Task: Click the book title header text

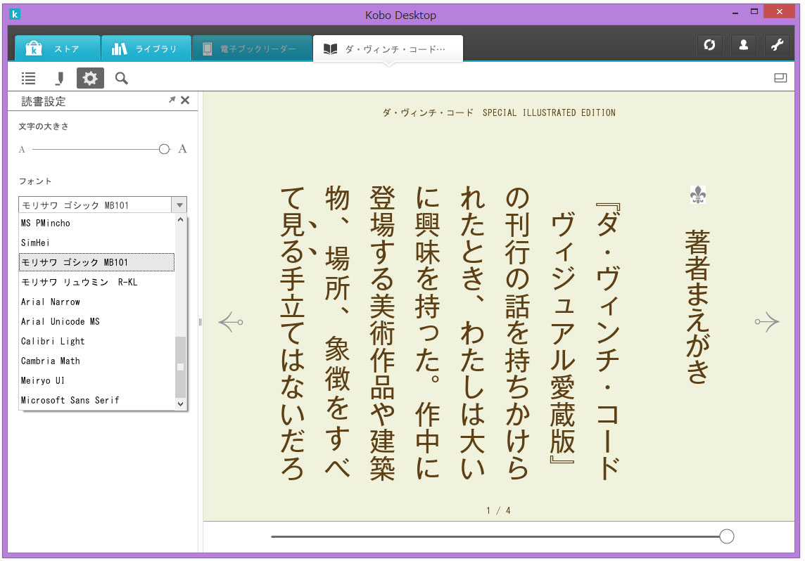Action: 498,112
